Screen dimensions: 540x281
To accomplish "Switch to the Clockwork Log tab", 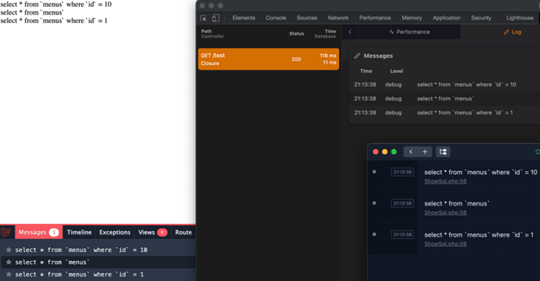I will coord(513,32).
